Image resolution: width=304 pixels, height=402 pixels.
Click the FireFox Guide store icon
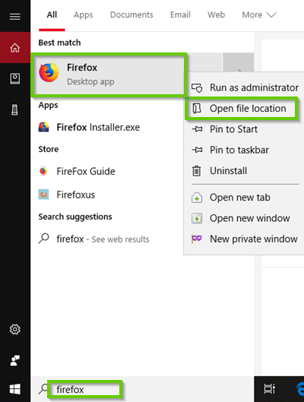click(43, 171)
